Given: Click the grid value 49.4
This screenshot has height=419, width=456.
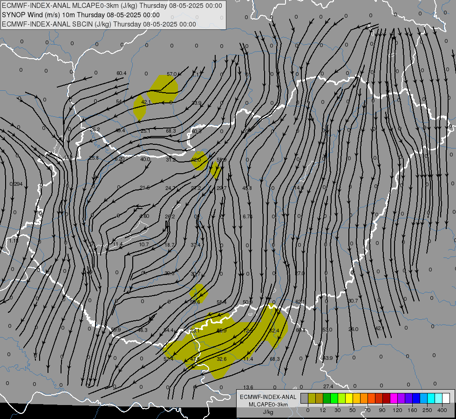Looking at the screenshot, I should [120, 130].
